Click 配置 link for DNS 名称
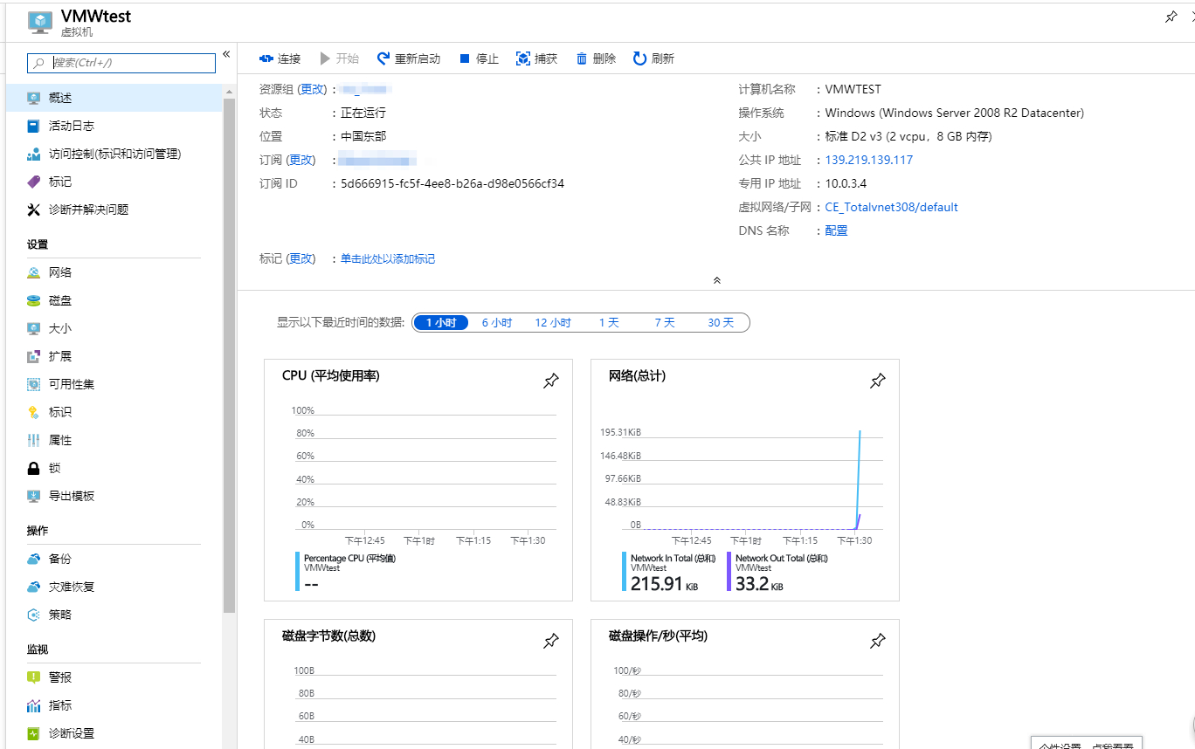This screenshot has width=1195, height=749. [837, 230]
